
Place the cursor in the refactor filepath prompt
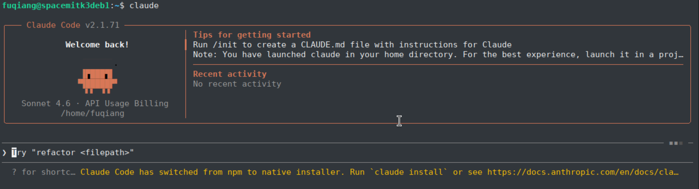coord(73,152)
